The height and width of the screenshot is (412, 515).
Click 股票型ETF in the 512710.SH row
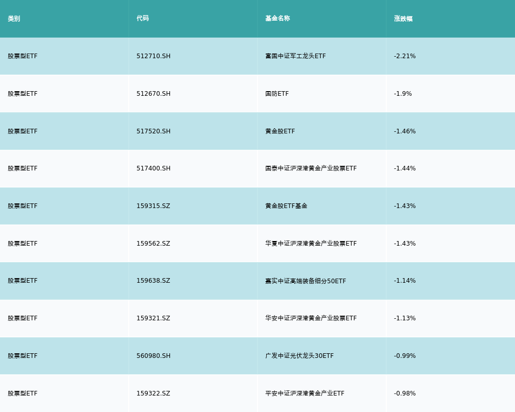[x=23, y=56]
